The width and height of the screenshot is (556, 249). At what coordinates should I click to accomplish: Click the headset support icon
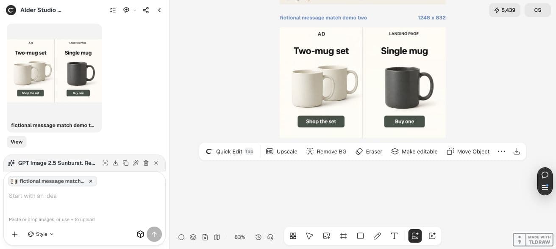click(x=270, y=237)
